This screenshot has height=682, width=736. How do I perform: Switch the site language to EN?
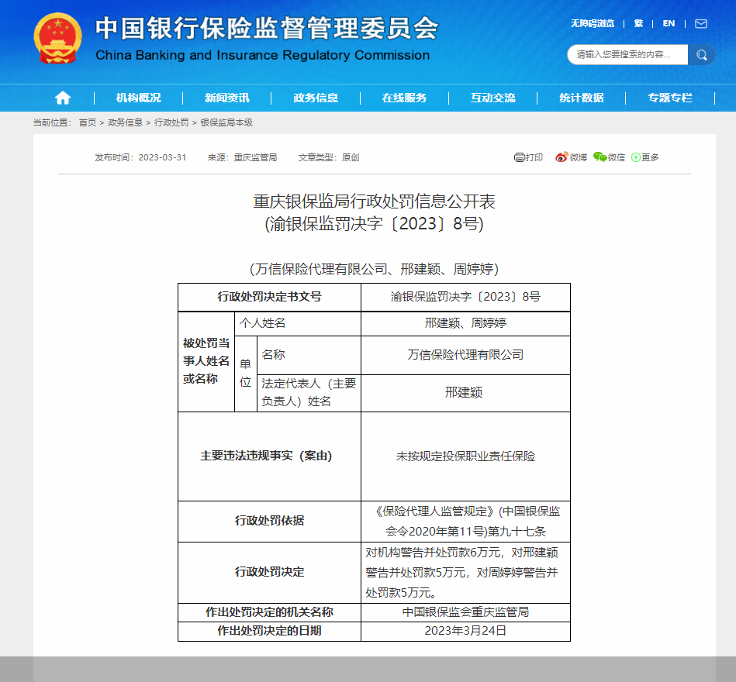[x=668, y=23]
